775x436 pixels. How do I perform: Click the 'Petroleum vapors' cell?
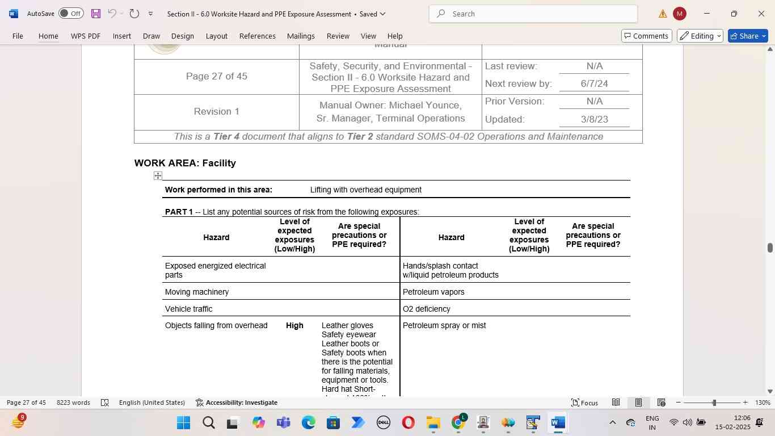pyautogui.click(x=433, y=292)
